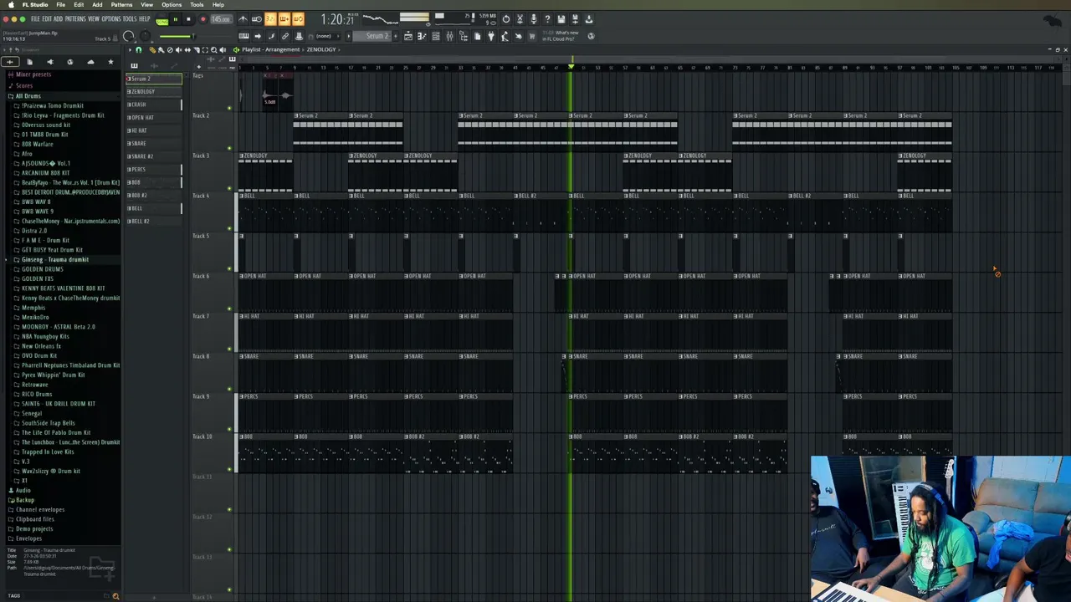Screen dimensions: 1071x602
Task: Click the floppy disk save icon
Action: (x=561, y=18)
